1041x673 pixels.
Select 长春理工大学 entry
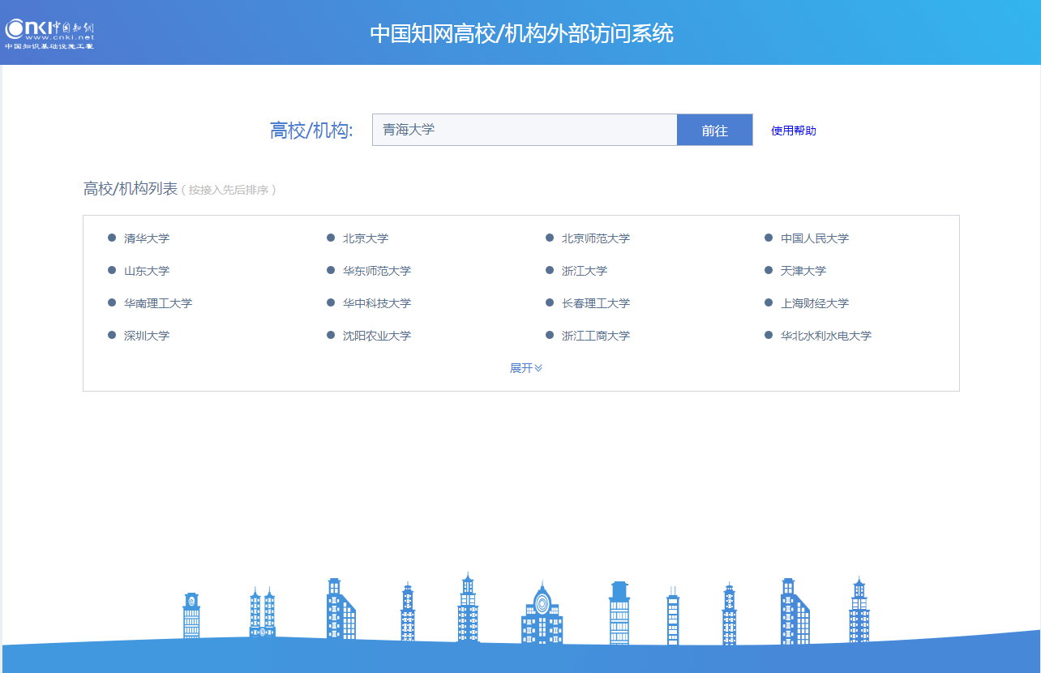pyautogui.click(x=595, y=303)
